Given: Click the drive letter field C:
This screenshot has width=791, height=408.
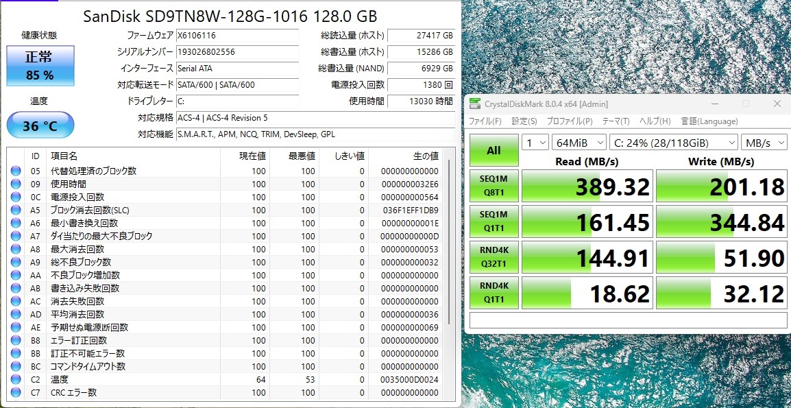Looking at the screenshot, I should click(x=237, y=101).
